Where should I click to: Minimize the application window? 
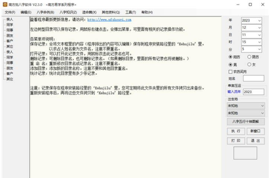pos(238,4)
